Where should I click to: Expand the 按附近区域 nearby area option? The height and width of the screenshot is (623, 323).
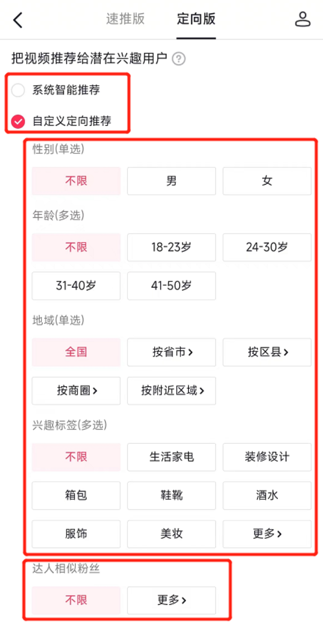point(171,390)
